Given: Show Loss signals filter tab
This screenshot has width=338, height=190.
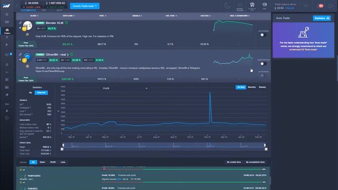Looking at the screenshot, I should (x=63, y=162).
